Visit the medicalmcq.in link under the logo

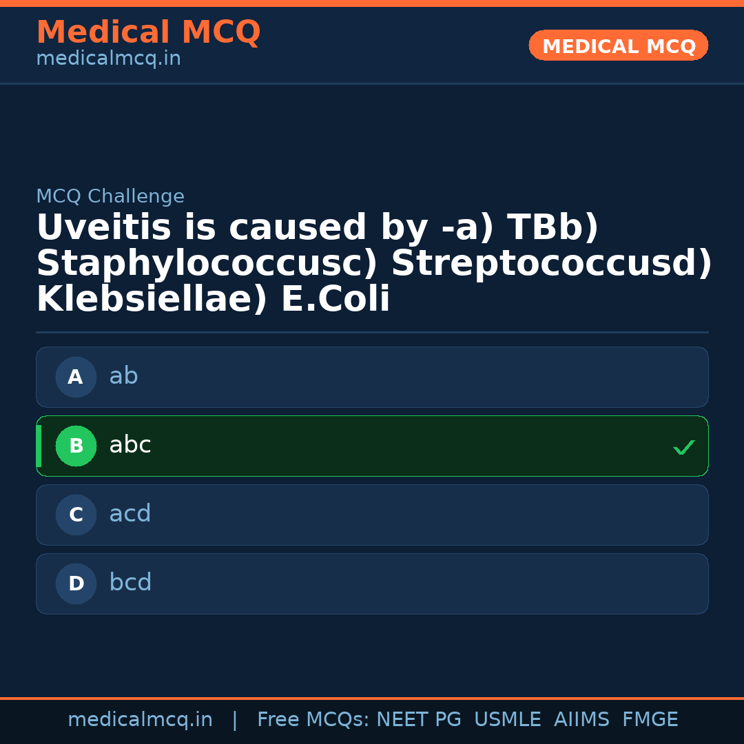coord(108,58)
